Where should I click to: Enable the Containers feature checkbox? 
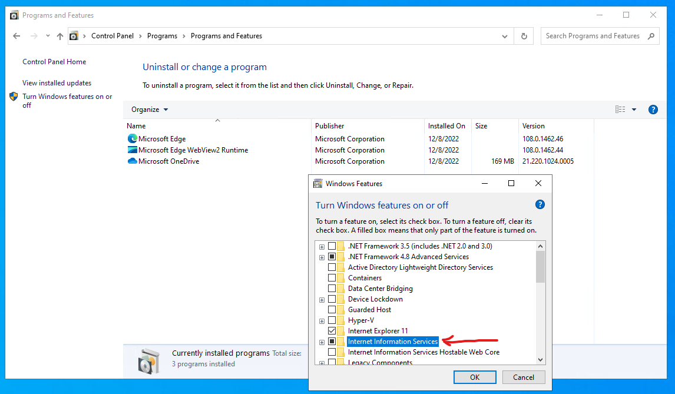[332, 278]
